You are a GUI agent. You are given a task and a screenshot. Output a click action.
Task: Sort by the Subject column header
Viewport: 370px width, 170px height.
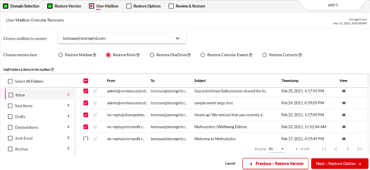(x=200, y=81)
